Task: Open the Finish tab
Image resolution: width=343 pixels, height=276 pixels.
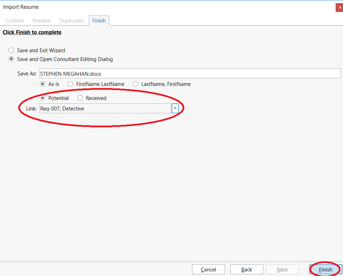Action: tap(99, 21)
